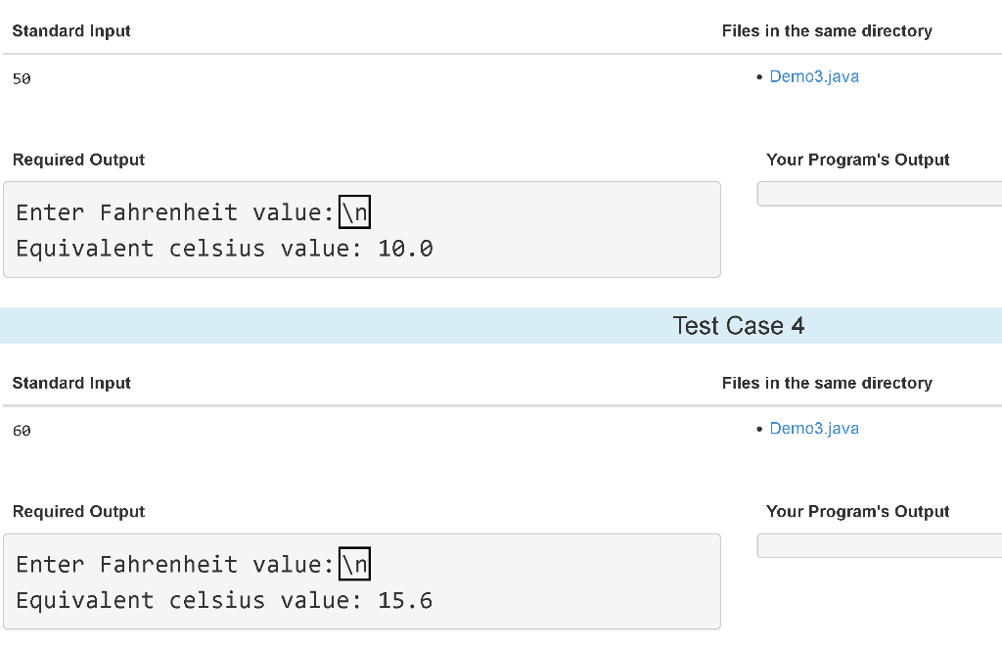Click the Standard Input heading in Test Case 4
Viewport: 1002px width, 649px height.
70,383
